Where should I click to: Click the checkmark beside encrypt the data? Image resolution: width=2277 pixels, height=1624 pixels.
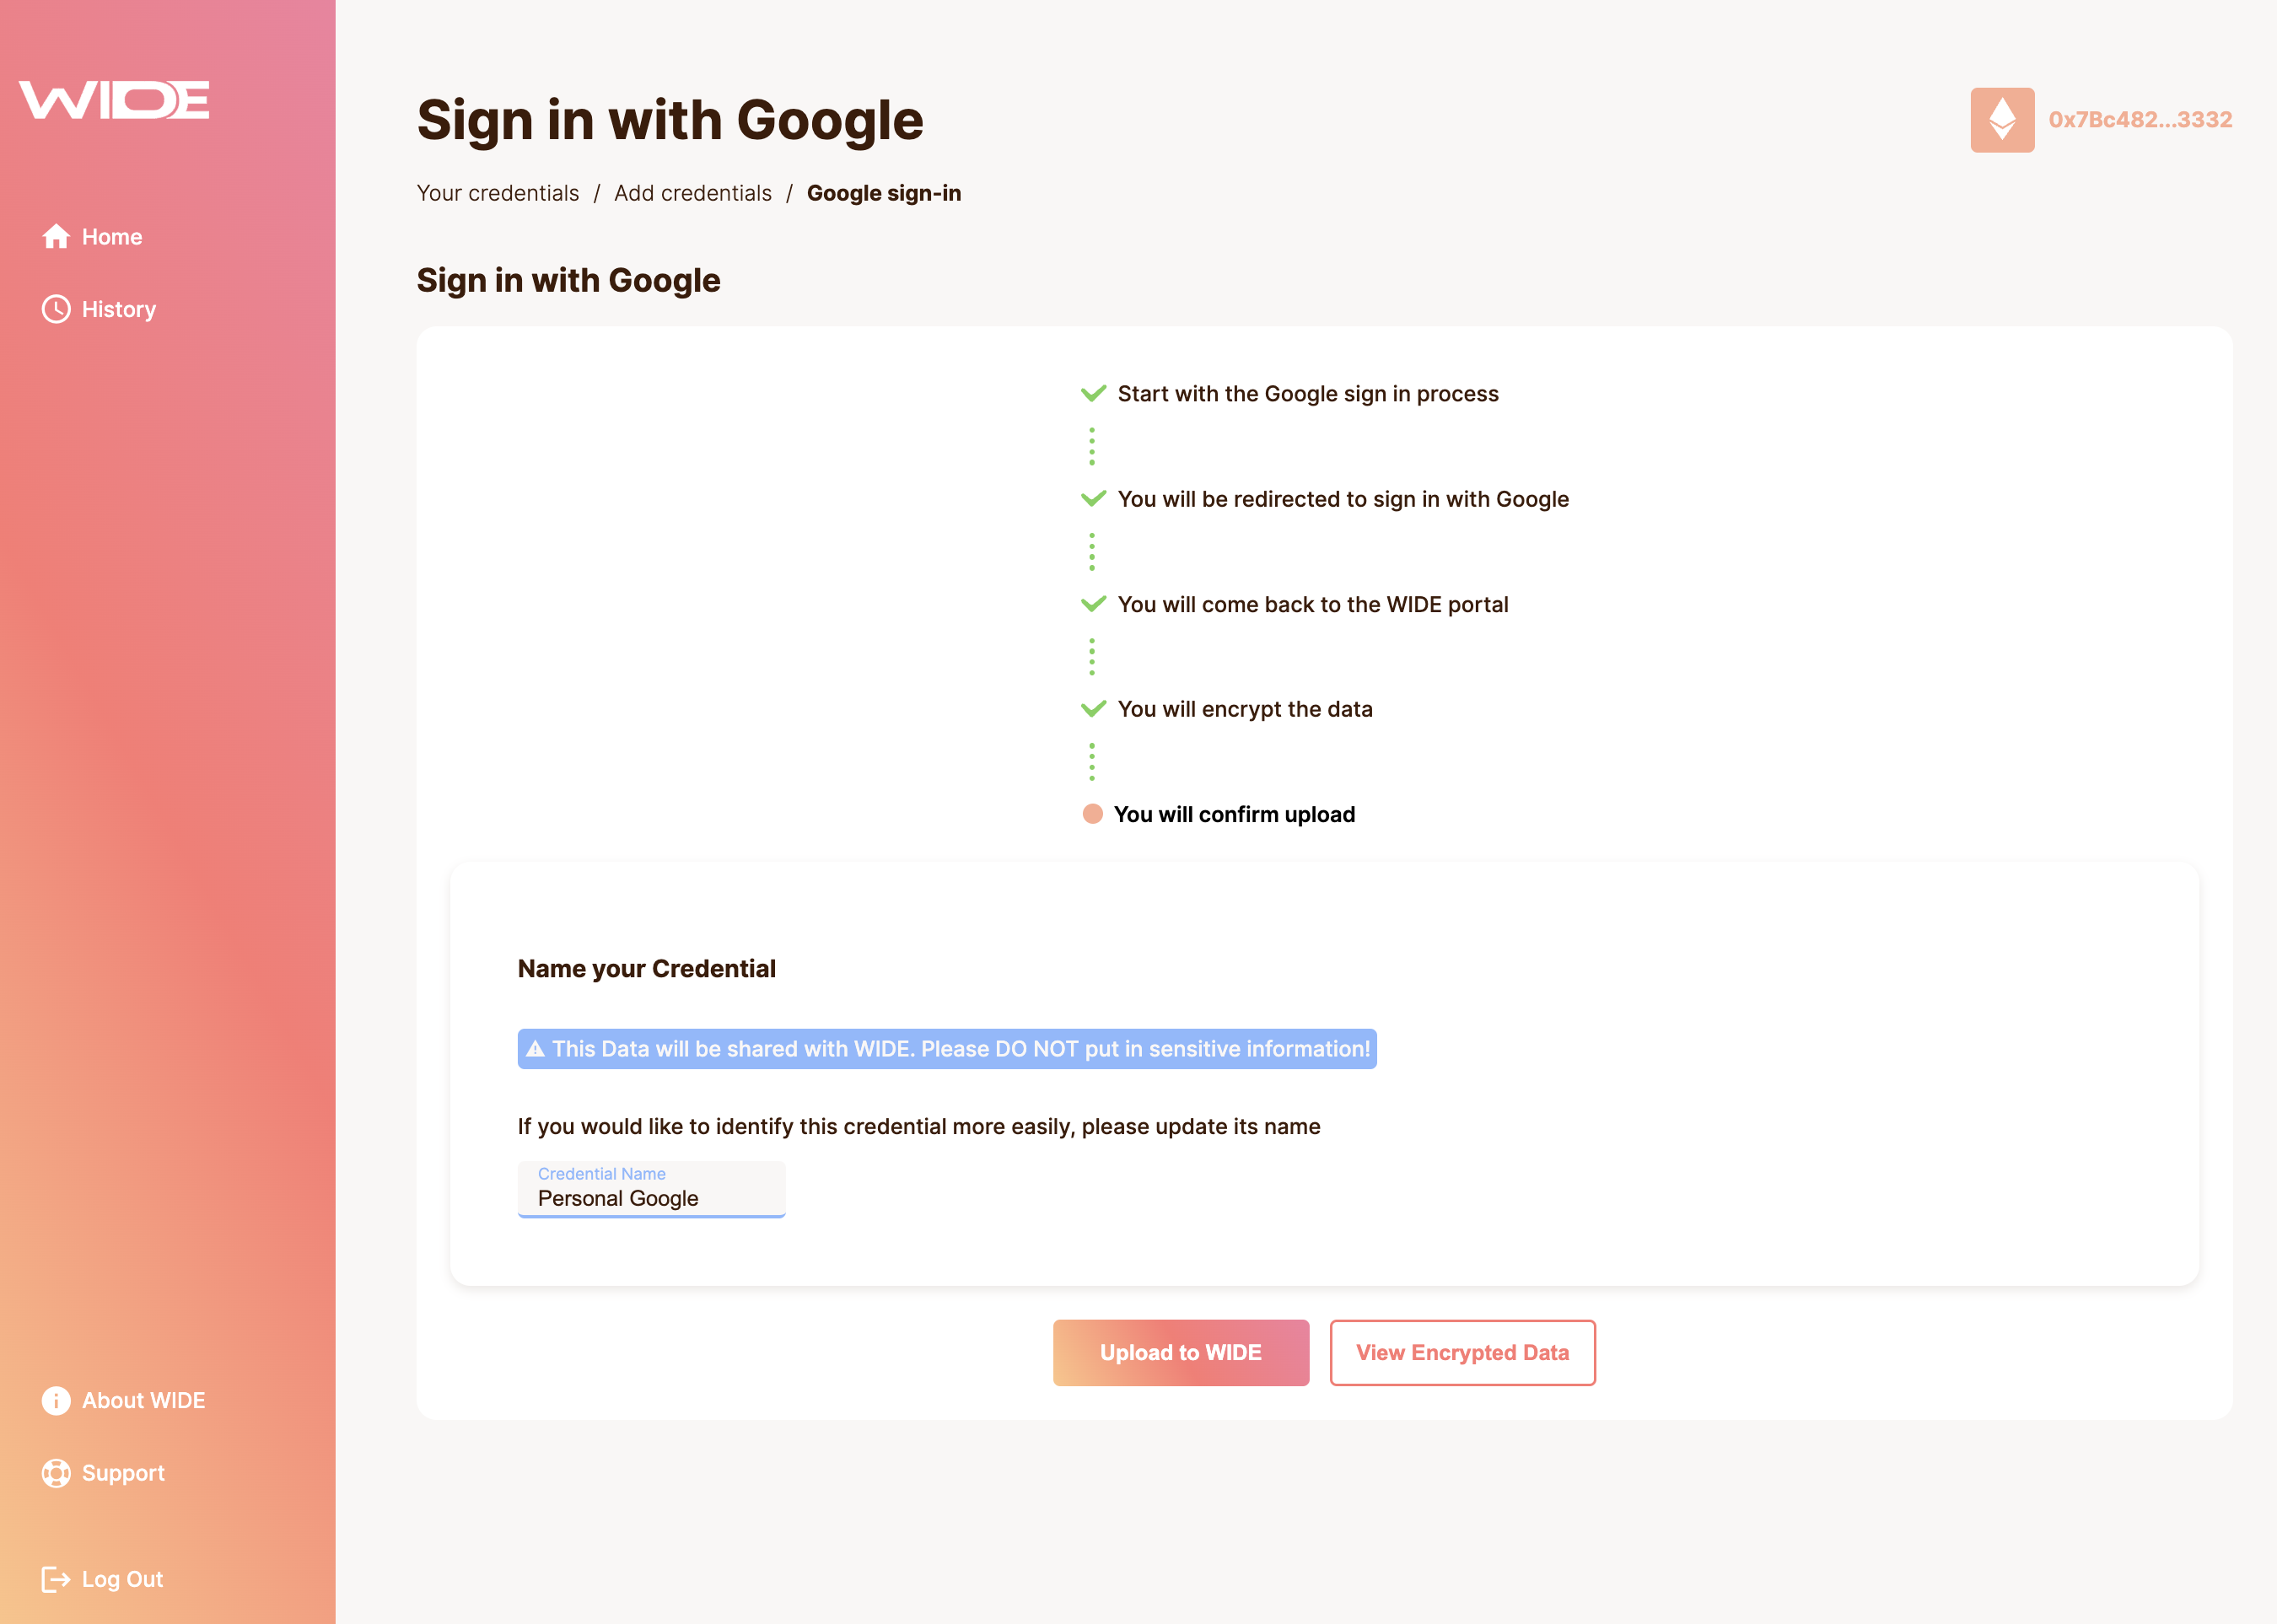tap(1093, 709)
